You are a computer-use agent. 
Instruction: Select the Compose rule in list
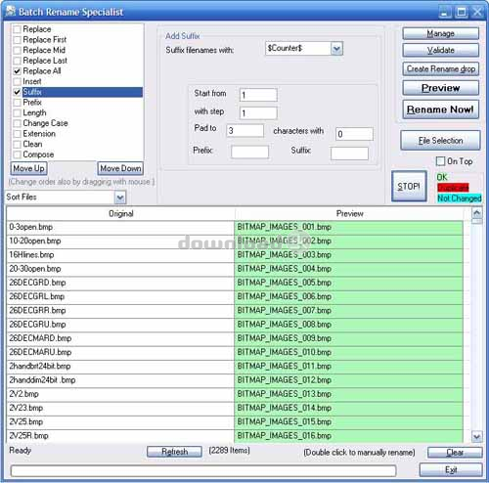(38, 154)
